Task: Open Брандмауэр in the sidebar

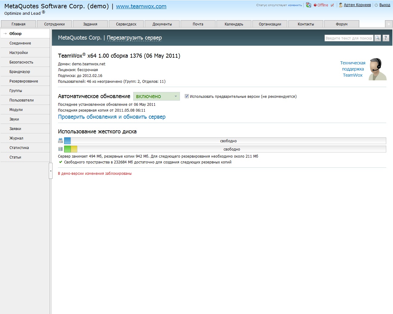Action: click(x=25, y=72)
